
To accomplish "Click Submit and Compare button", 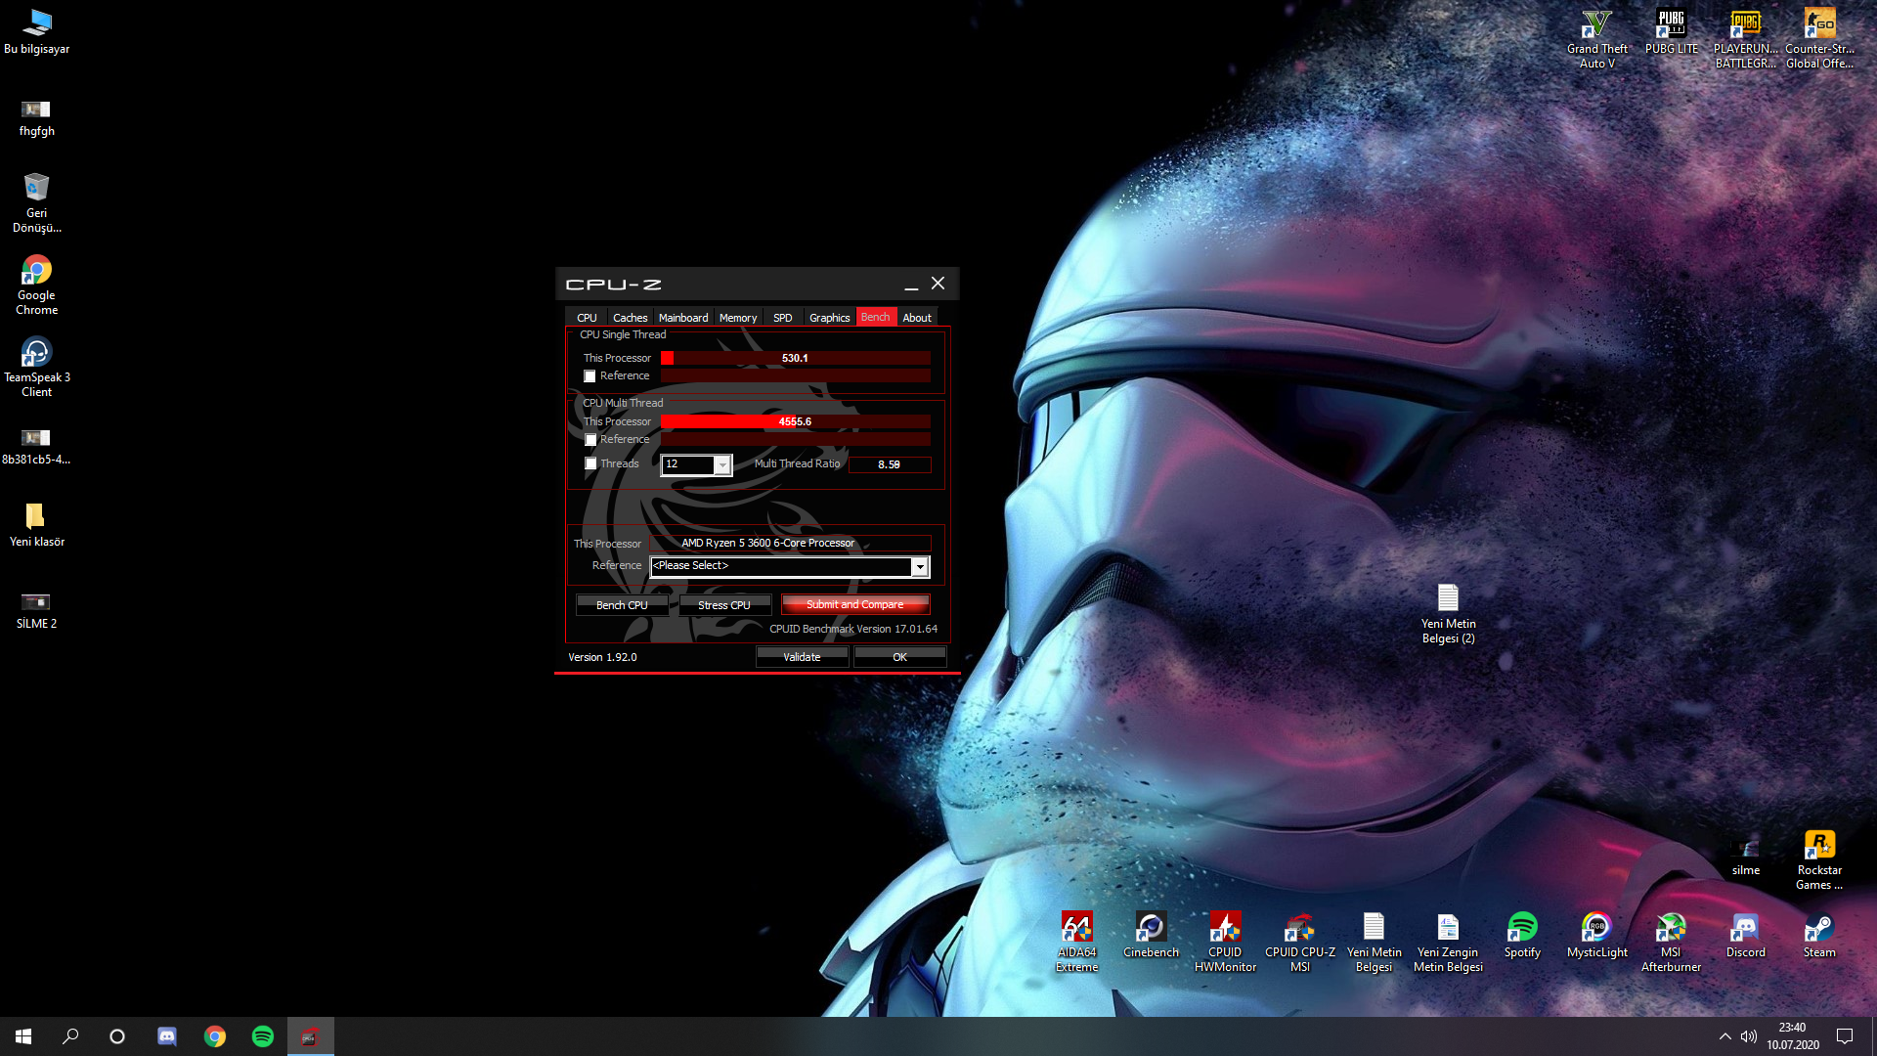I will 854,604.
